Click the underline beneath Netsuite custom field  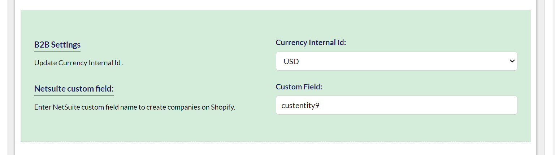pyautogui.click(x=74, y=96)
